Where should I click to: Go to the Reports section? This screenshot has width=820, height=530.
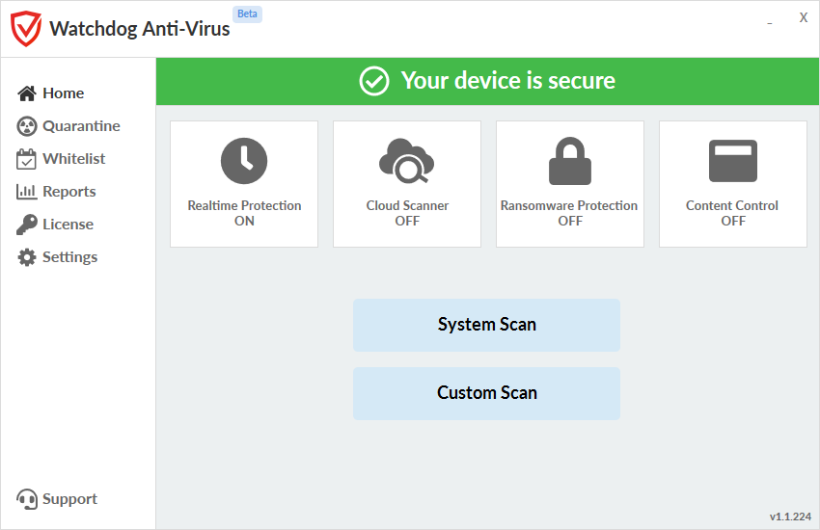[69, 192]
